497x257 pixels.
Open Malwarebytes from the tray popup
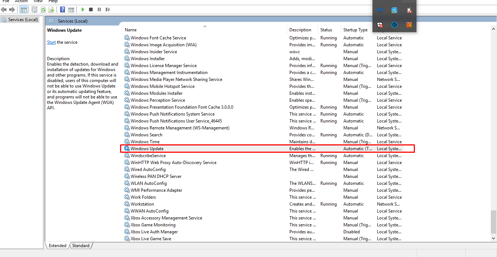(380, 10)
